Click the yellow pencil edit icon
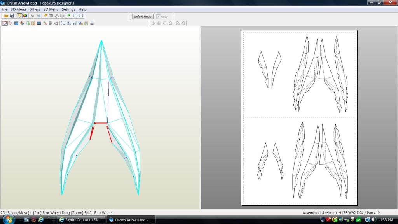The height and width of the screenshot is (224, 398). (45, 16)
